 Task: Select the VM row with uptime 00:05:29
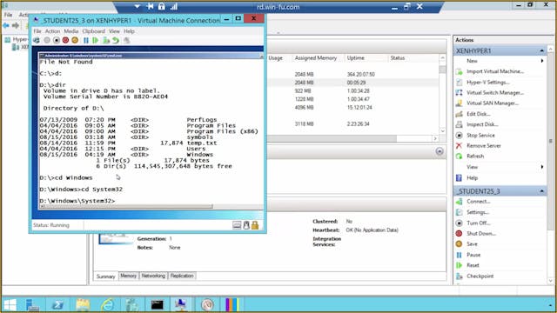(x=353, y=83)
